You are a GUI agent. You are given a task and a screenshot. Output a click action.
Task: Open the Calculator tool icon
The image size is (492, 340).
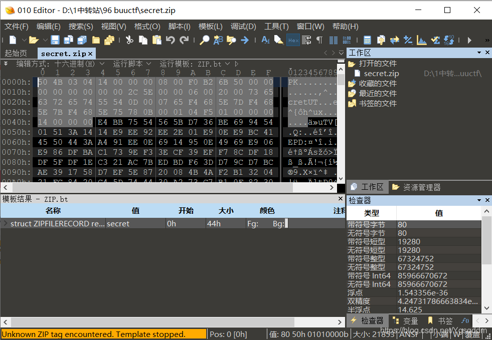point(367,40)
